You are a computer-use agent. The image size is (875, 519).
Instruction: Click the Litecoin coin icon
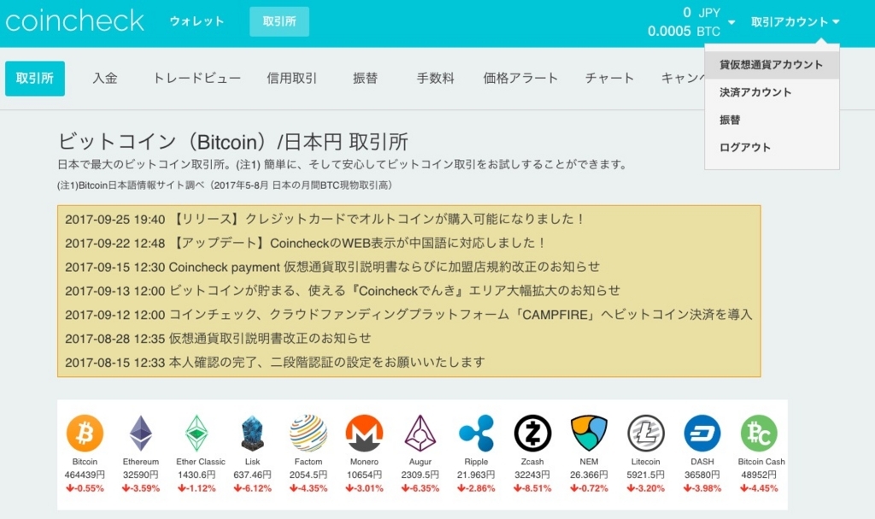click(x=645, y=433)
